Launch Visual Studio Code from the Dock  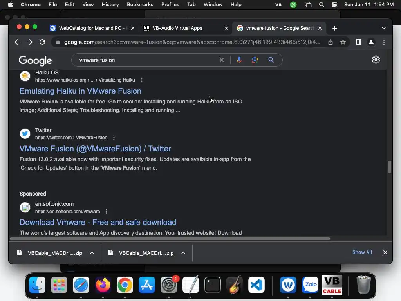tap(256, 285)
